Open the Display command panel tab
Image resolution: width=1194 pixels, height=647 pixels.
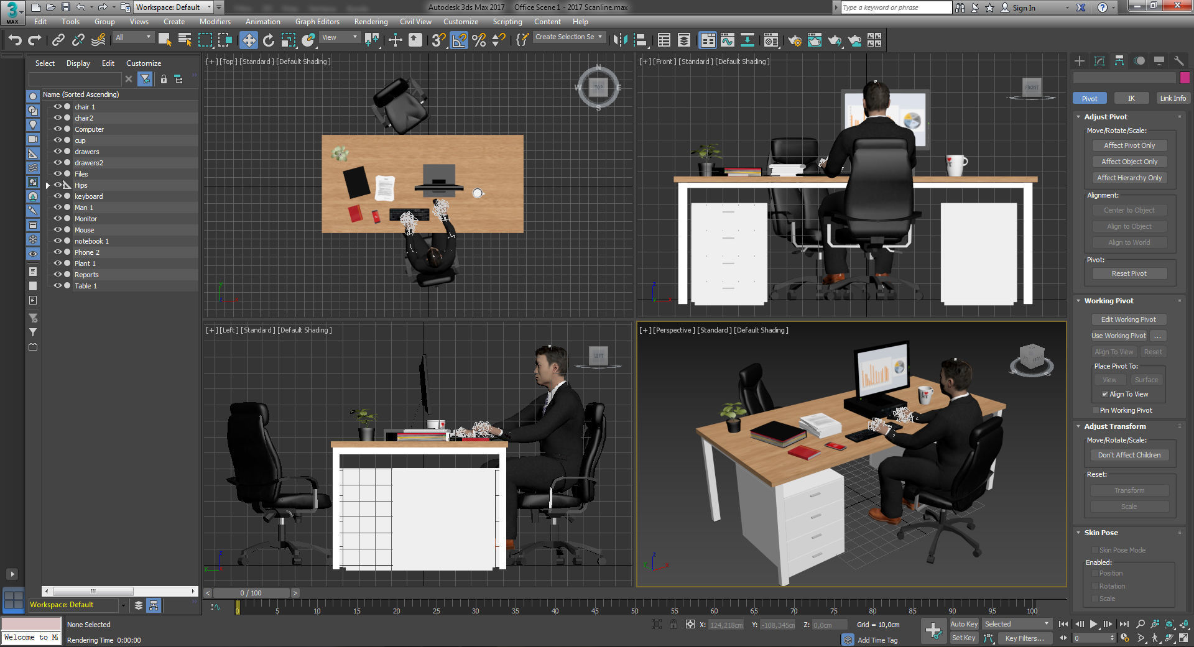pos(1159,60)
